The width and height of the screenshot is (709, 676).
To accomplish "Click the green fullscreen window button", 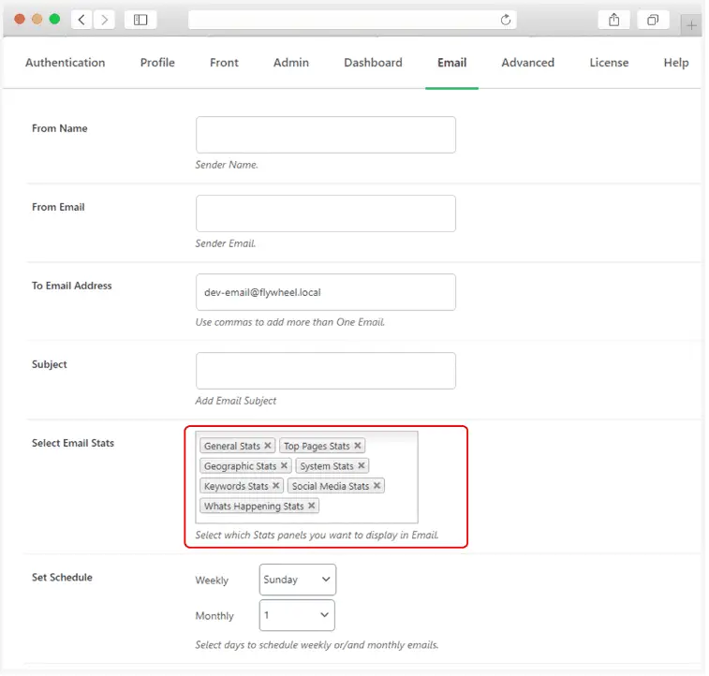I will [x=54, y=19].
